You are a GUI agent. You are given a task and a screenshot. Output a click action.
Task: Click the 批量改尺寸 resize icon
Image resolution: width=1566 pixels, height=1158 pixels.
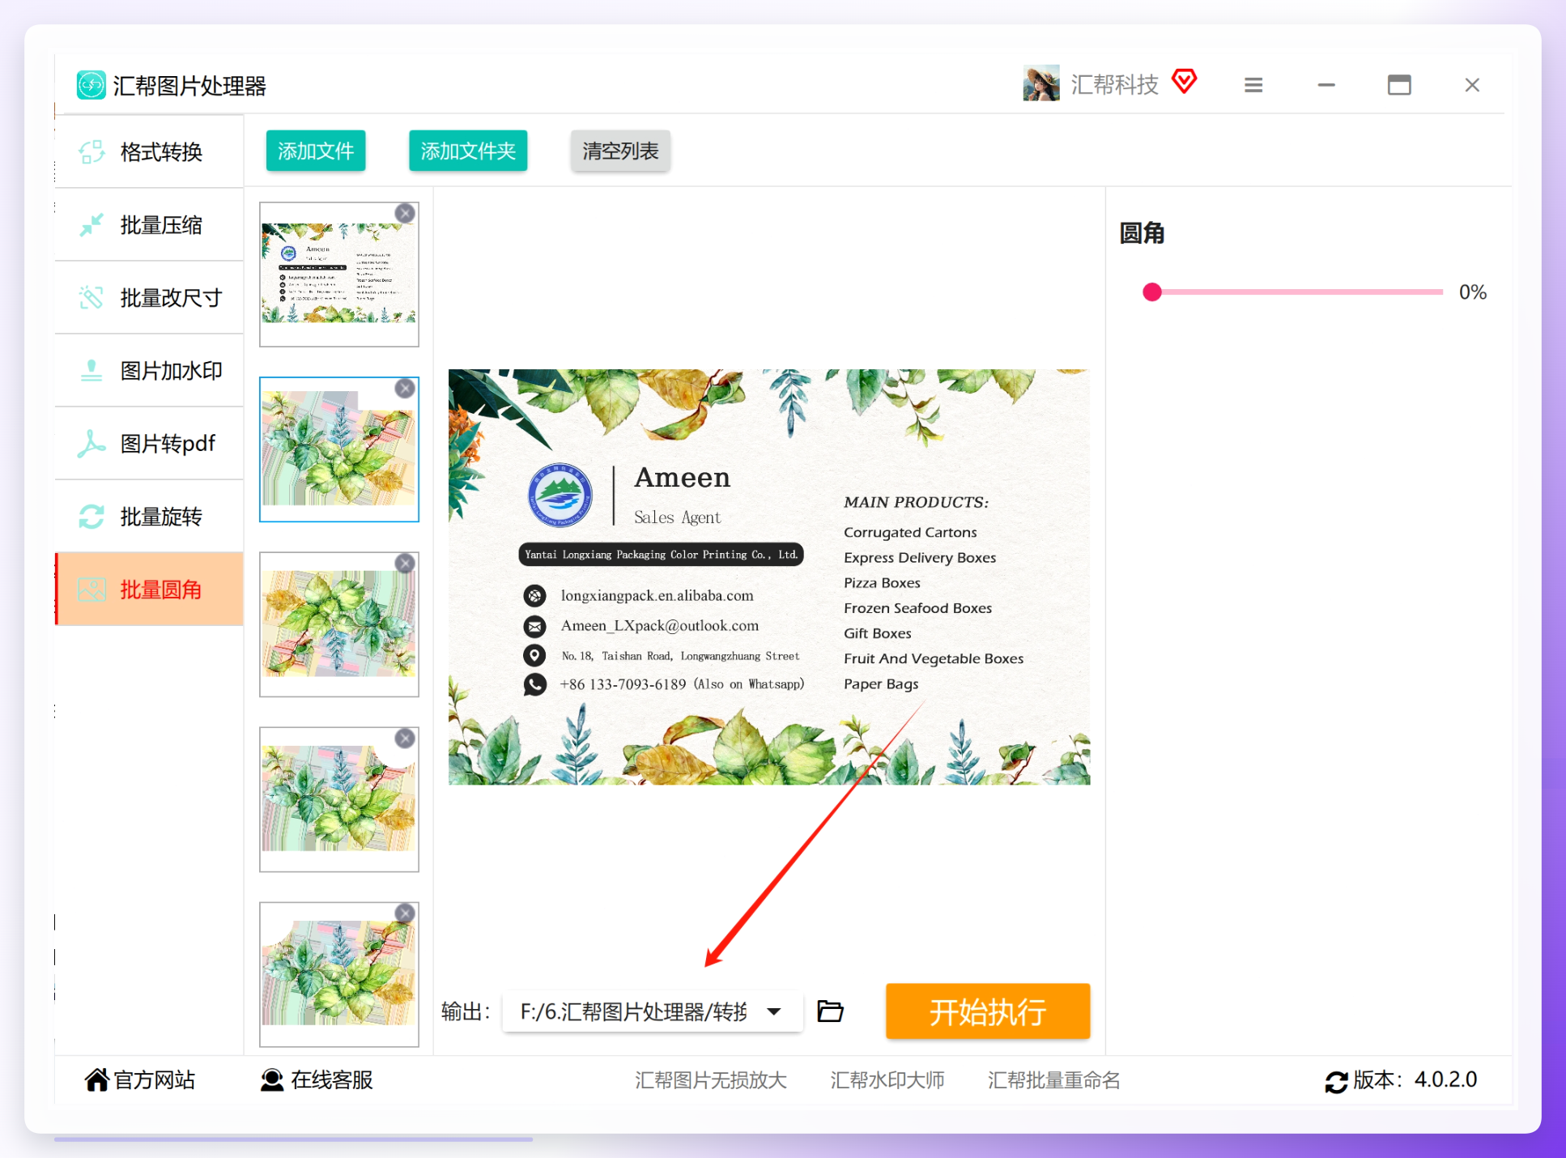click(x=91, y=298)
